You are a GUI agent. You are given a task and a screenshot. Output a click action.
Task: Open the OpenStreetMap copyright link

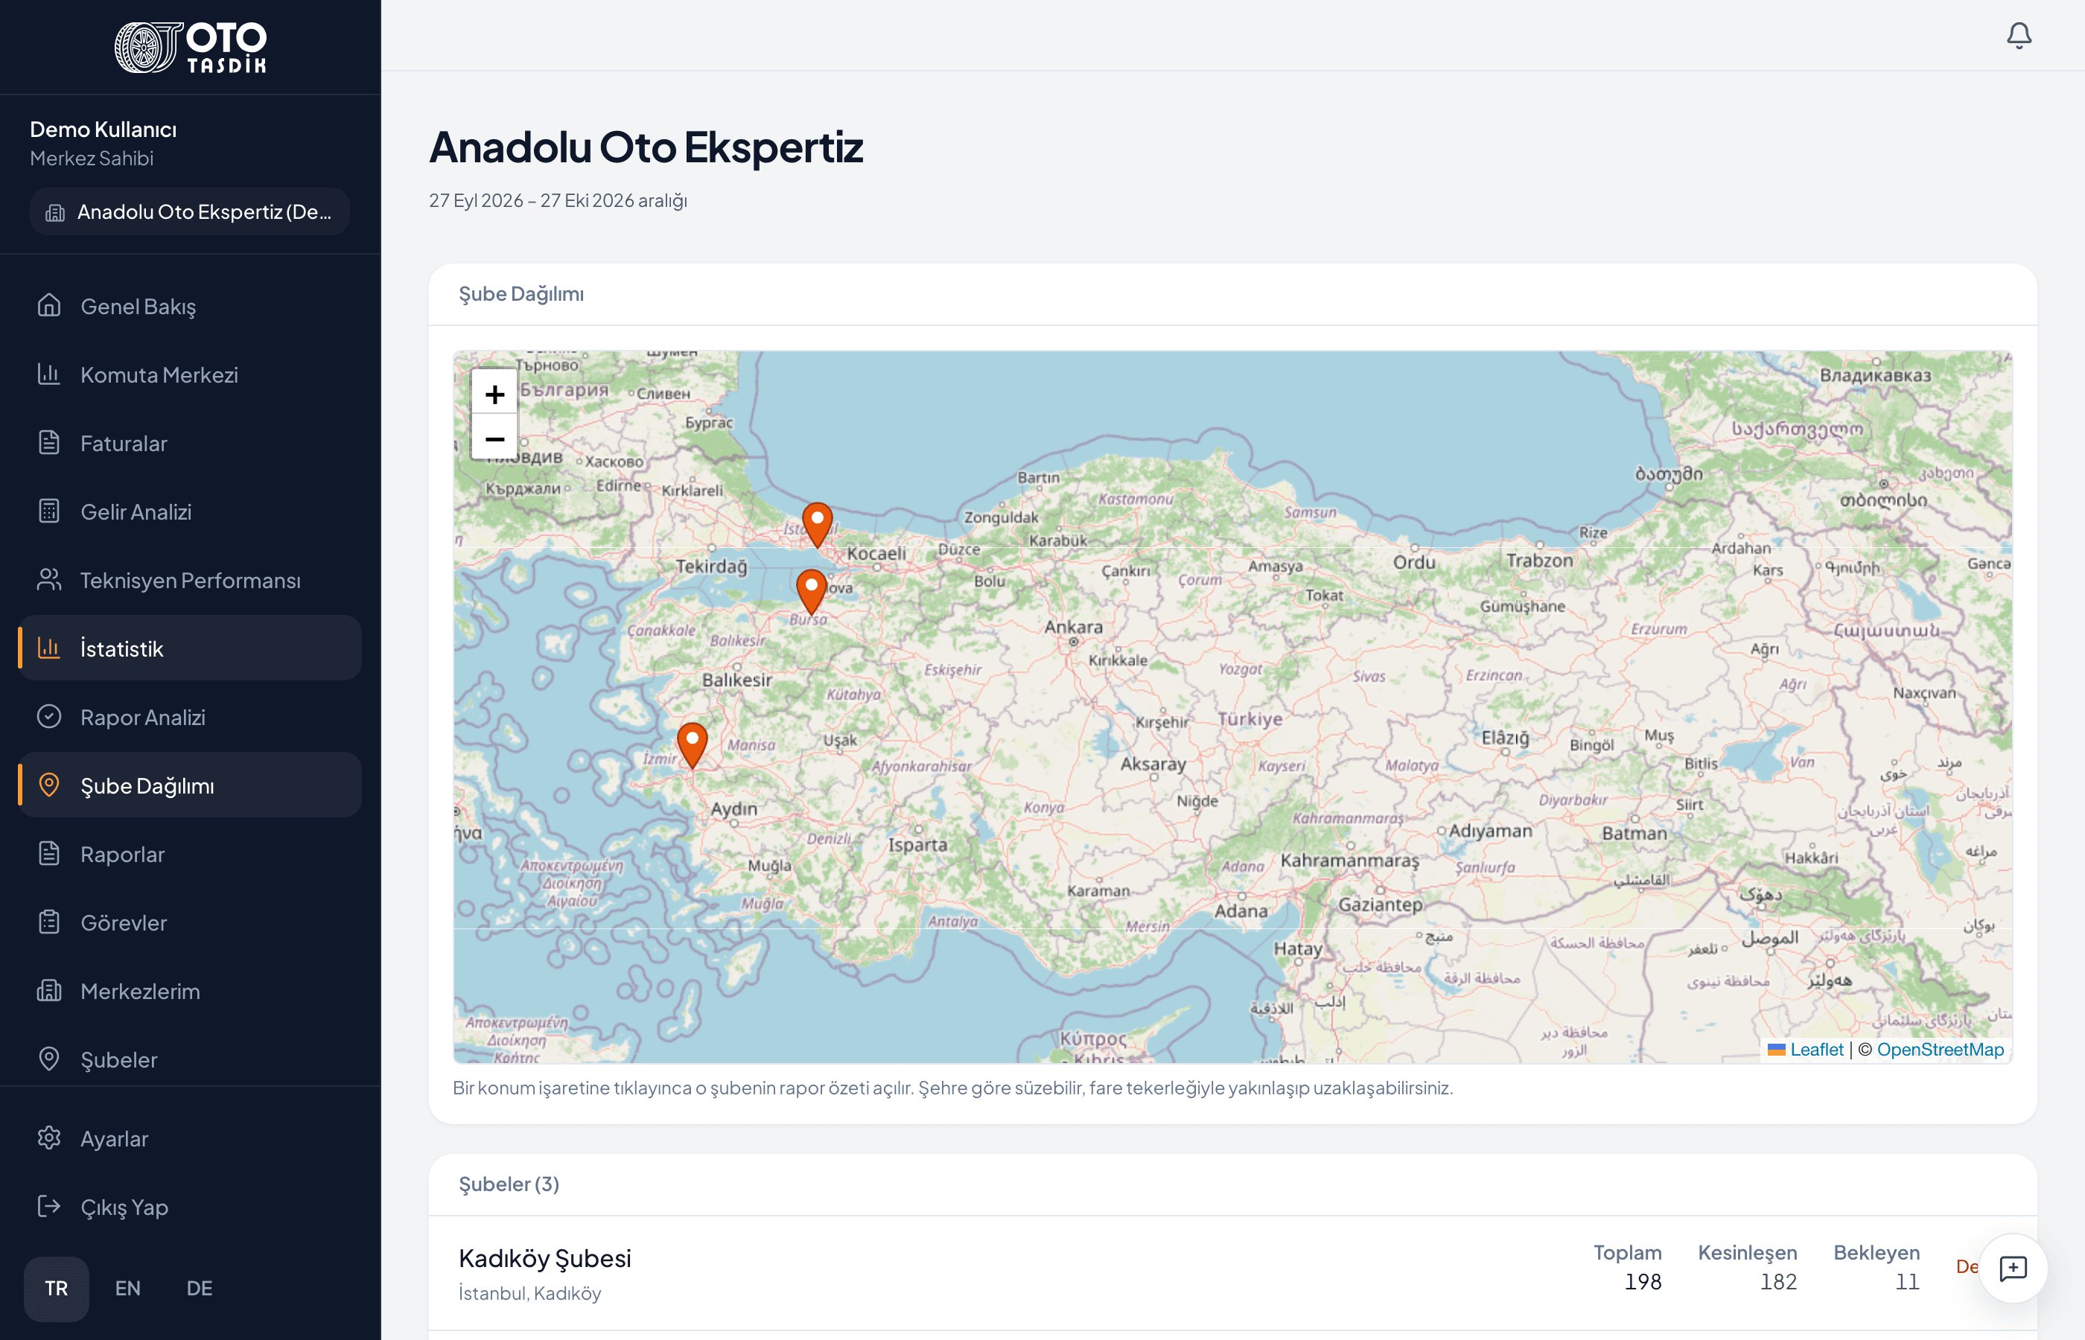1941,1050
